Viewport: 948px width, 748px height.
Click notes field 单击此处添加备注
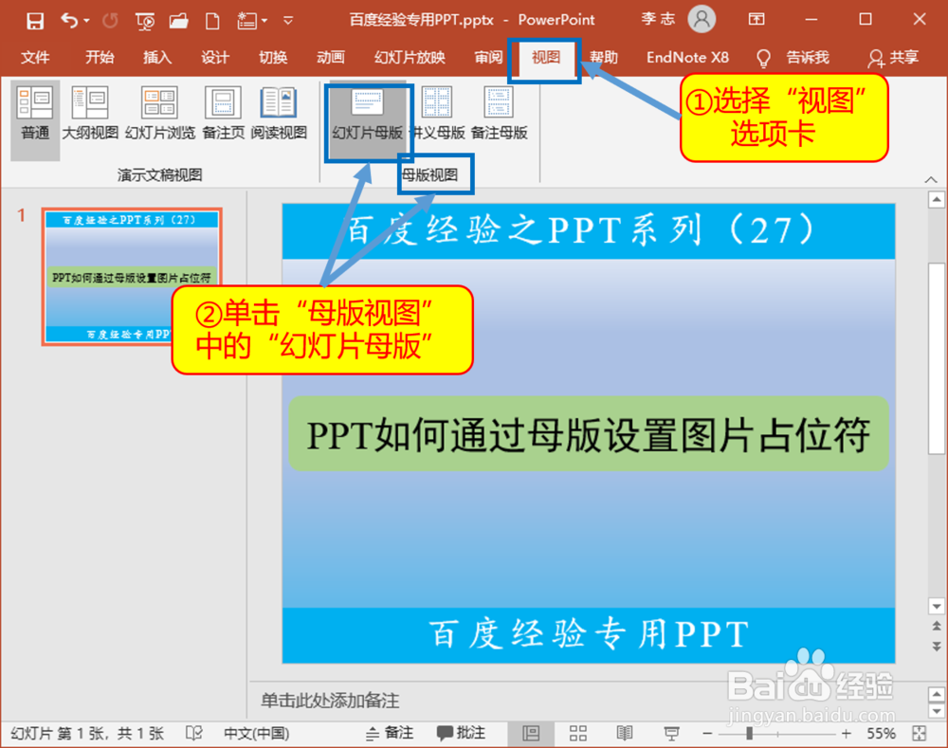coord(330,701)
